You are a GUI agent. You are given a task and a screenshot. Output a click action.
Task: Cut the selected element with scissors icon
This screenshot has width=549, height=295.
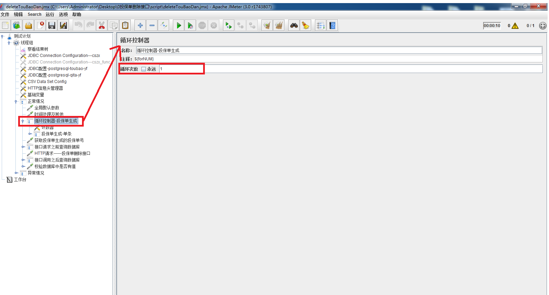pyautogui.click(x=102, y=25)
